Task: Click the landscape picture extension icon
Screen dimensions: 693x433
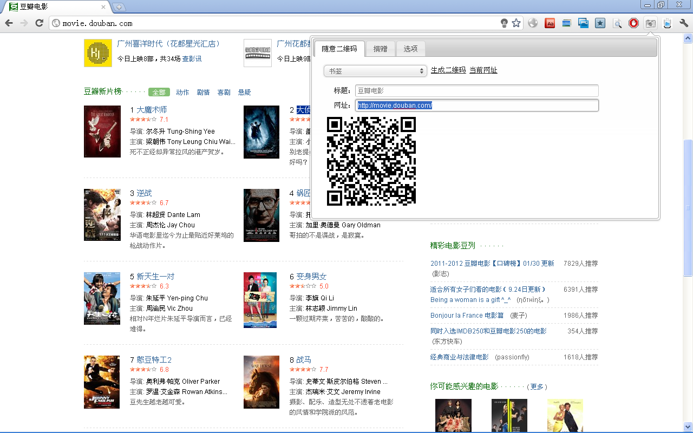Action: [x=567, y=23]
